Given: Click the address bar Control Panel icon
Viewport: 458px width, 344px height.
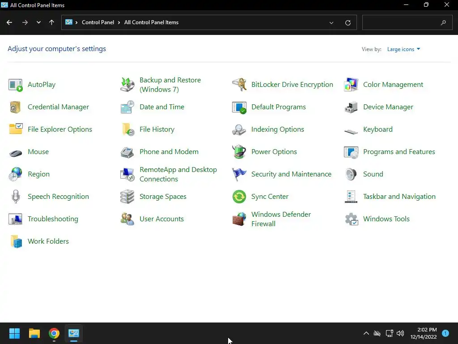Looking at the screenshot, I should [68, 22].
